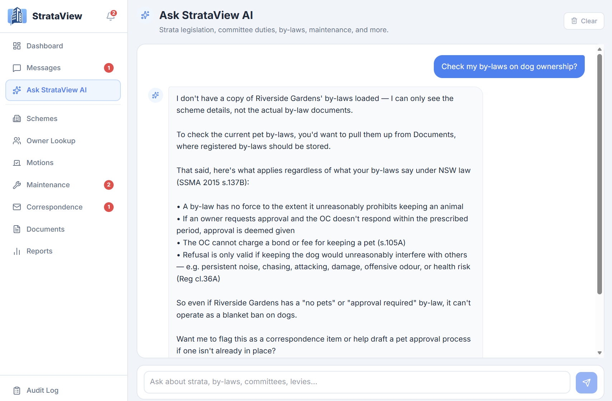Viewport: 612px width, 401px height.
Task: Click the Correspondence badge showing 1
Action: point(109,207)
